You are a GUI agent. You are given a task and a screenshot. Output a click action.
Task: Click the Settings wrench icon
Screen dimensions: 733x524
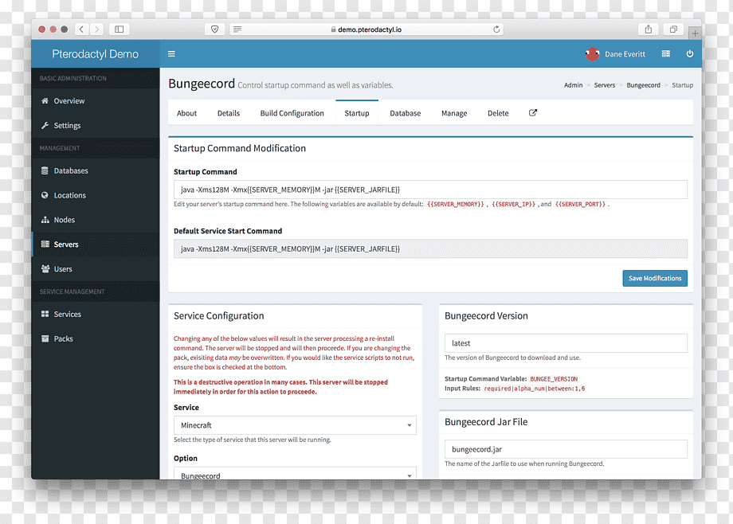coord(45,125)
